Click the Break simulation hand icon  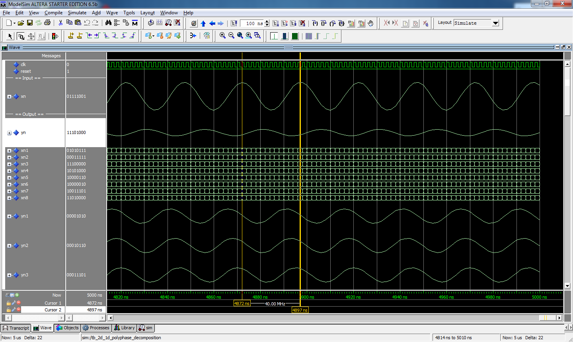371,23
